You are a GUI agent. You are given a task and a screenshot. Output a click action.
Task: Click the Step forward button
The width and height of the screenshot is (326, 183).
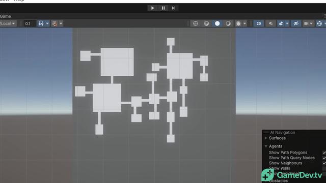[173, 8]
